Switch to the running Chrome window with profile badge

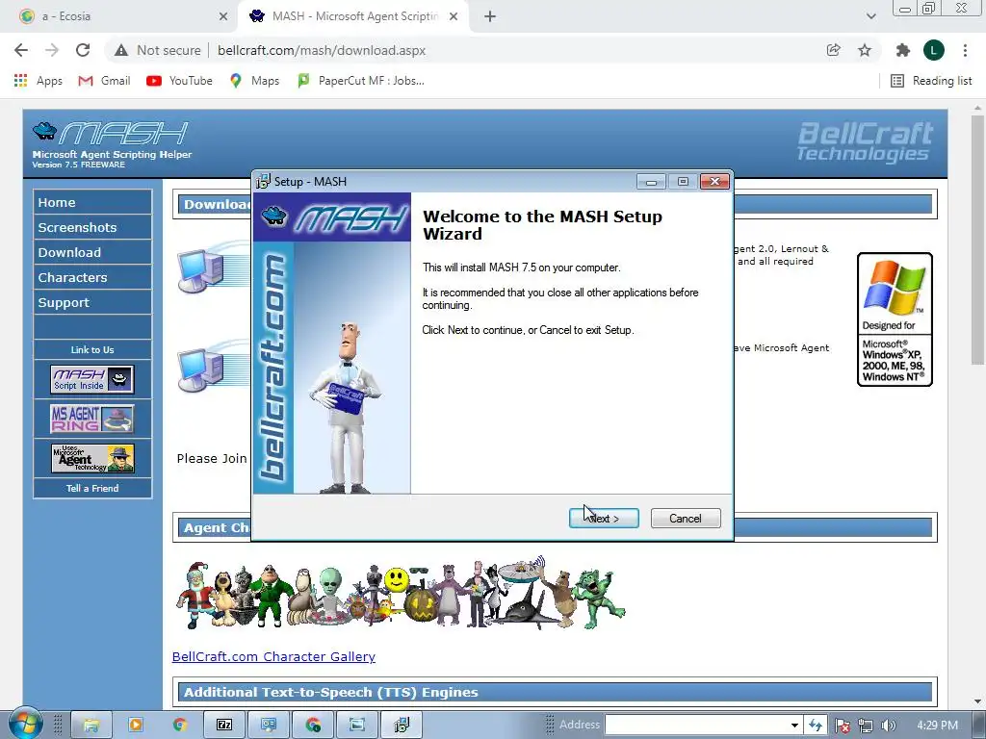click(x=313, y=725)
